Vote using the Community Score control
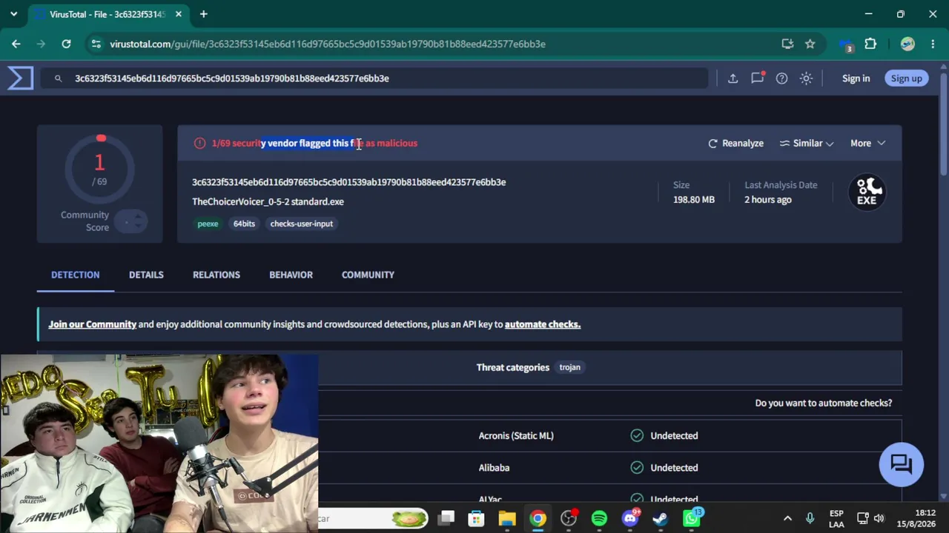The image size is (949, 533). (130, 221)
